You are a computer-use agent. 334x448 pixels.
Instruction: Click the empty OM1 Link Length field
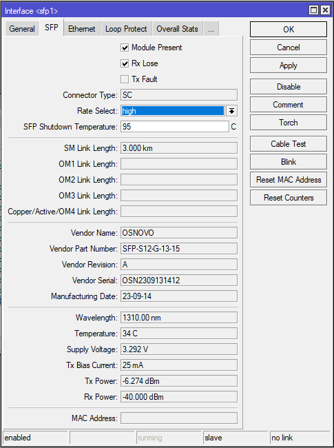[179, 164]
